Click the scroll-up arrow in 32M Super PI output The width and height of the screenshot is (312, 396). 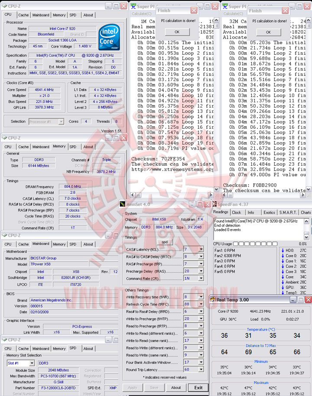pos(308,20)
